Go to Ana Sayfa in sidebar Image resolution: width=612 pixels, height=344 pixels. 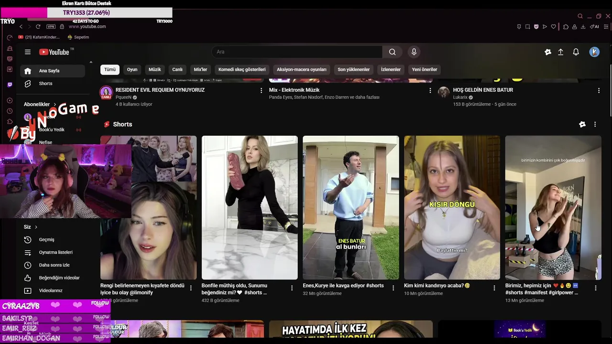pos(53,71)
